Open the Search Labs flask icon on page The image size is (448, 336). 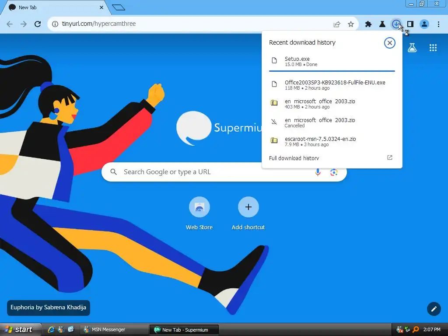(412, 47)
